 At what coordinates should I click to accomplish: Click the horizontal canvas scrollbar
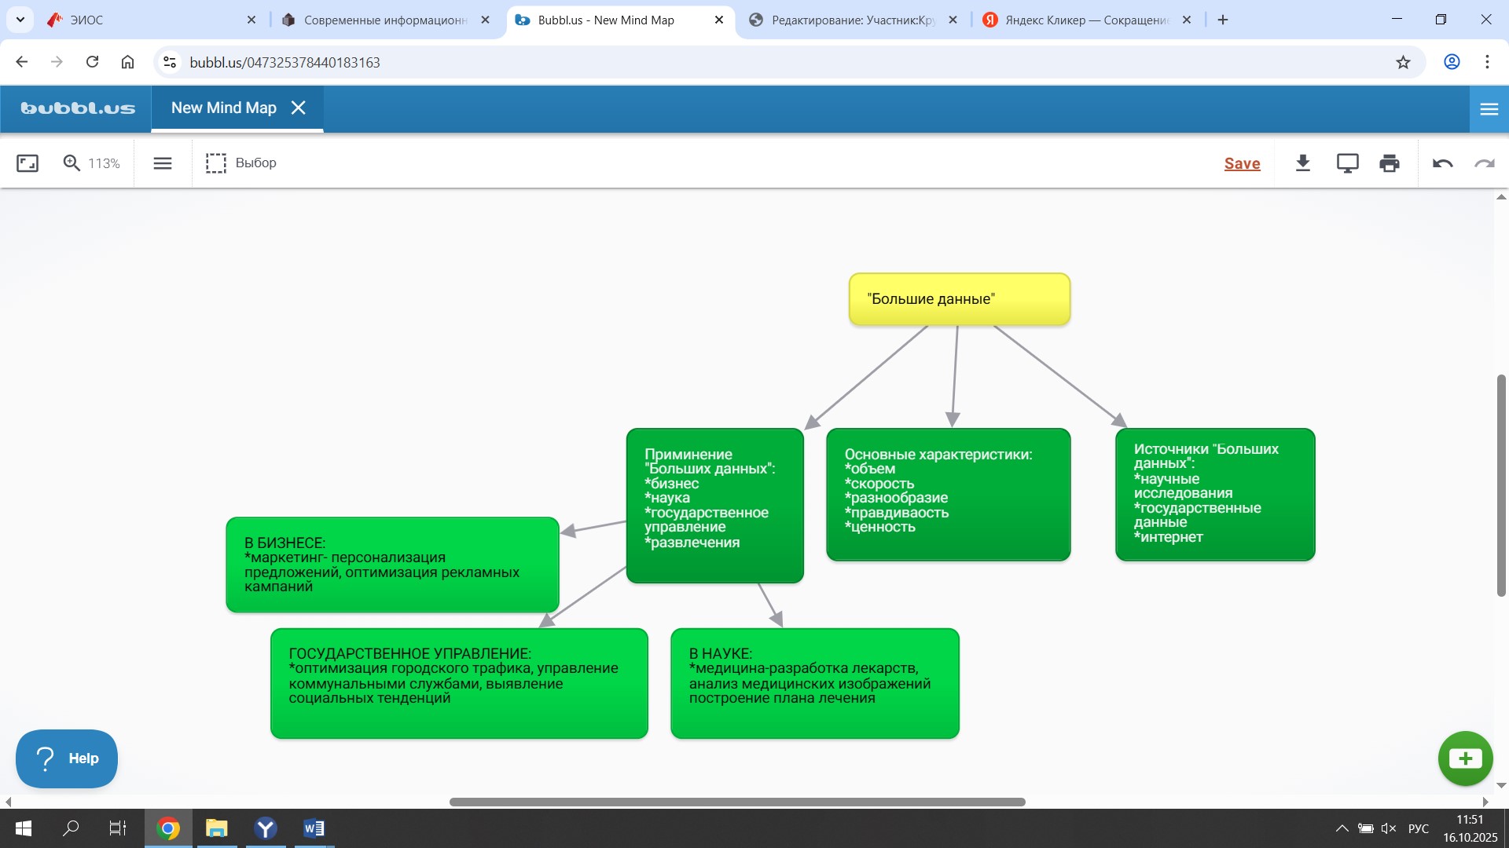point(737,802)
